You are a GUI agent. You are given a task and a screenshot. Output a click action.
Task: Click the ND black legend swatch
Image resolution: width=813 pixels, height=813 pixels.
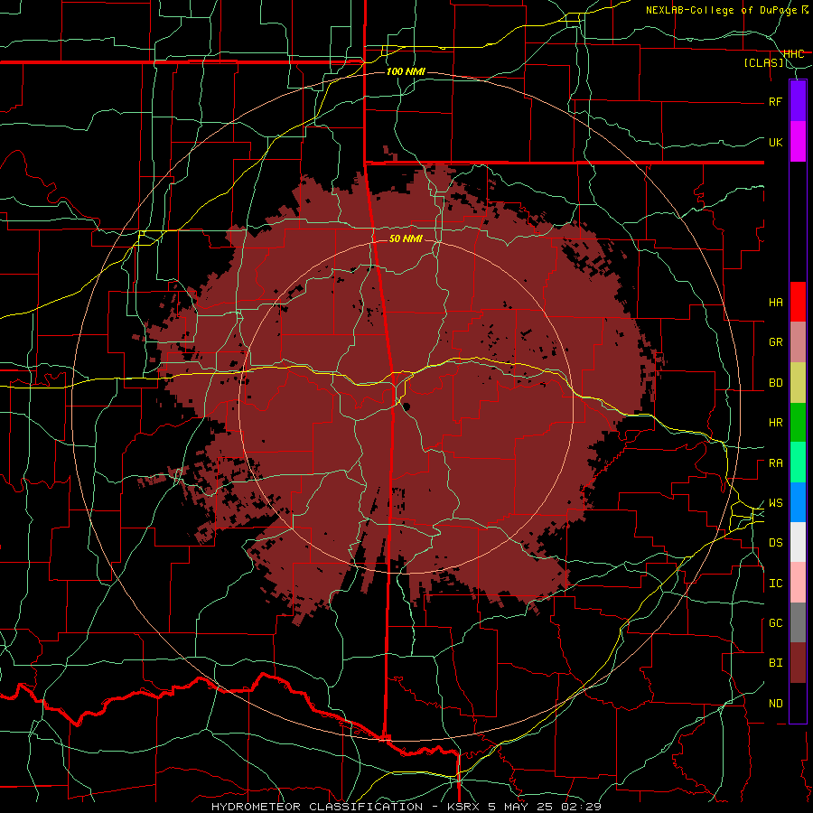798,703
